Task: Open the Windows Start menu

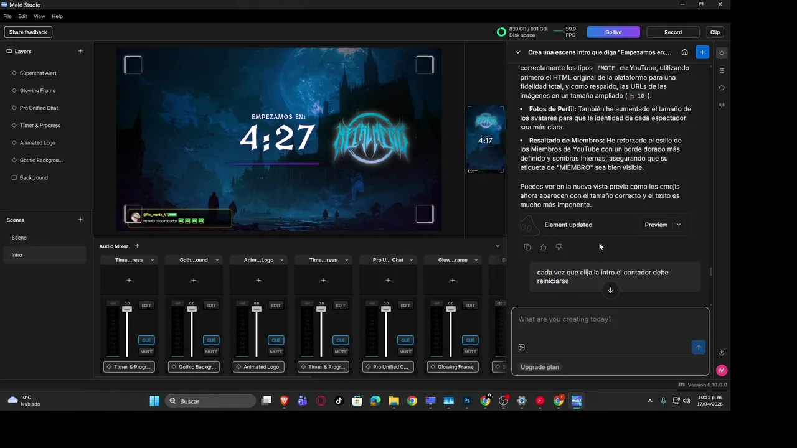Action: coord(154,401)
